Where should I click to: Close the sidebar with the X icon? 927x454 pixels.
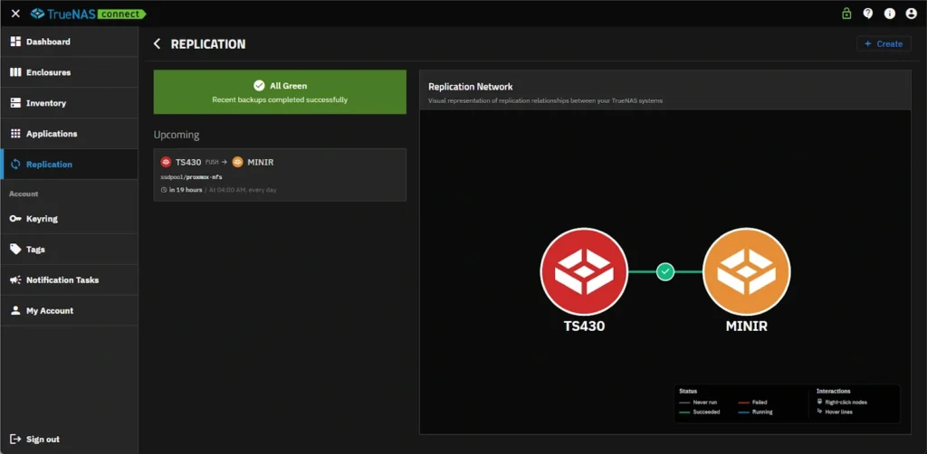pyautogui.click(x=15, y=14)
